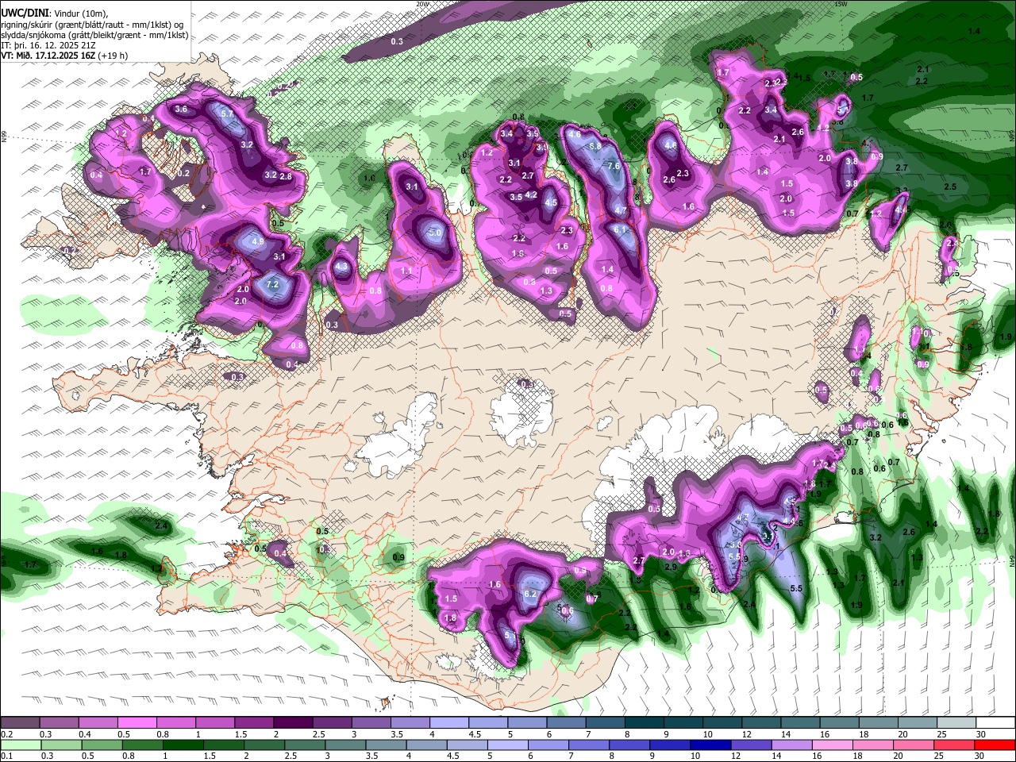Click the 'Vindur (10m),' text in header
This screenshot has width=1016, height=762.
point(79,13)
